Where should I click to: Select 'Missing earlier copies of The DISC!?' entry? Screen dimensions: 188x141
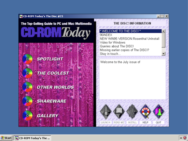pos(130,50)
